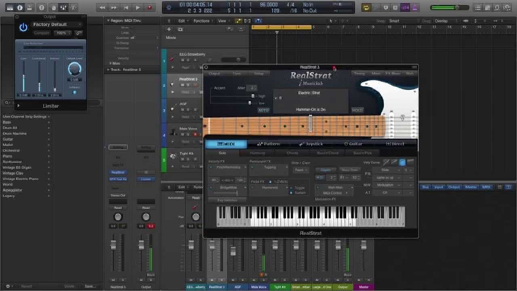
Task: Toggle the yellow Cycle mode button
Action: [366, 7]
